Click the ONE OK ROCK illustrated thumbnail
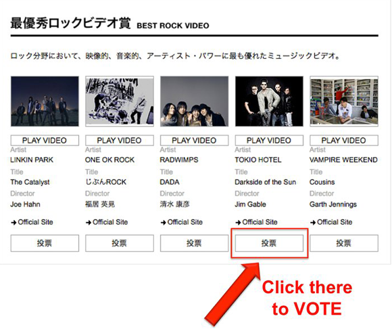The height and width of the screenshot is (331, 392). (x=120, y=102)
